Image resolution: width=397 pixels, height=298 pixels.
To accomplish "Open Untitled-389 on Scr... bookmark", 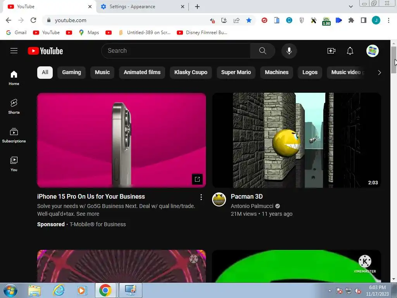I will 145,33.
